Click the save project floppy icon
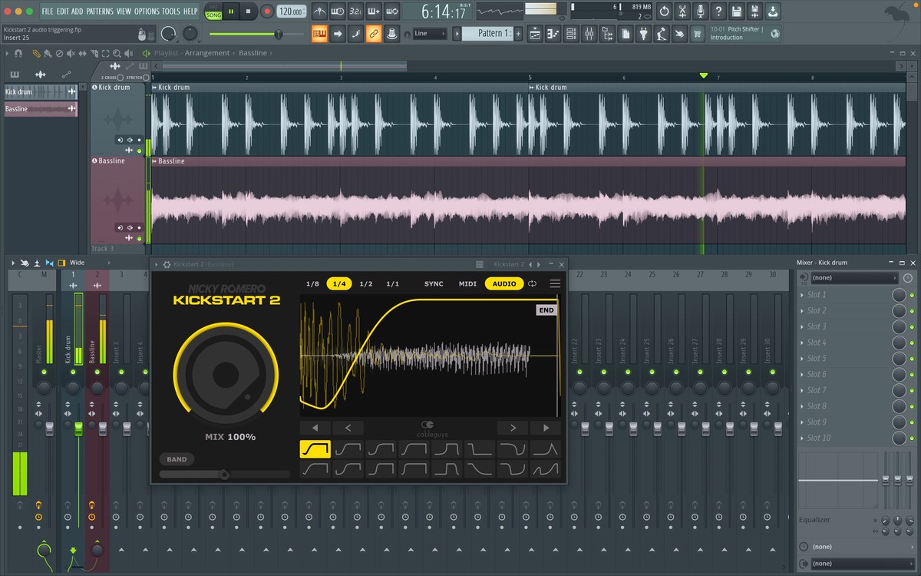The width and height of the screenshot is (921, 576). 737,12
